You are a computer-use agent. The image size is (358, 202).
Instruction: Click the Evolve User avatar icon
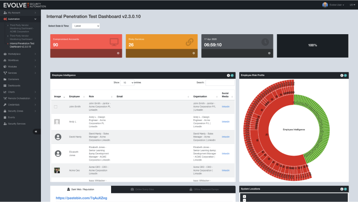pyautogui.click(x=325, y=4)
